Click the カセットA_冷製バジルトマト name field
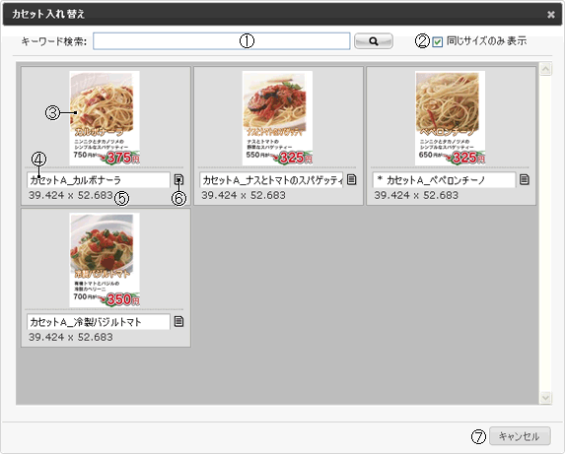The image size is (565, 454). pyautogui.click(x=99, y=322)
